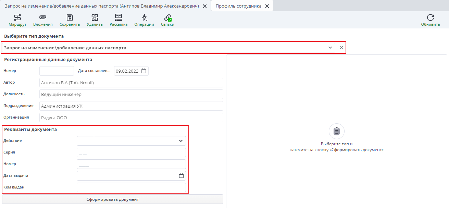Clear the selected document type
The height and width of the screenshot is (208, 449).
341,48
